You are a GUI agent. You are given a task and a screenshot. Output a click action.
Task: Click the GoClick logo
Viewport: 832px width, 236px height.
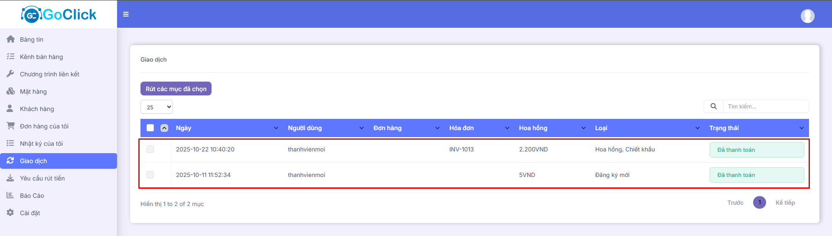pos(59,14)
